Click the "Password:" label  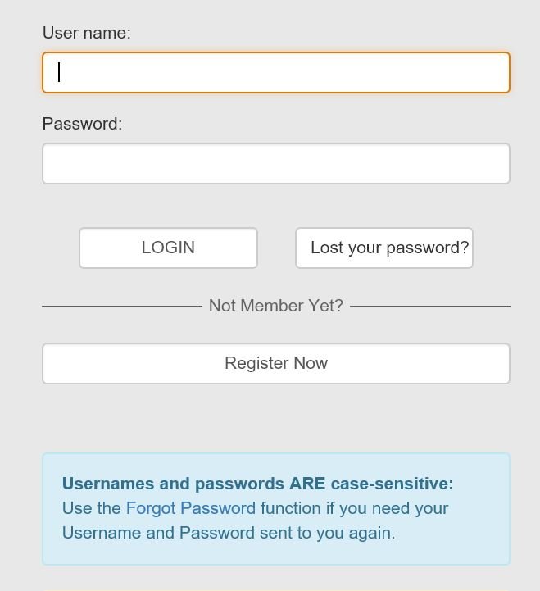coord(82,124)
